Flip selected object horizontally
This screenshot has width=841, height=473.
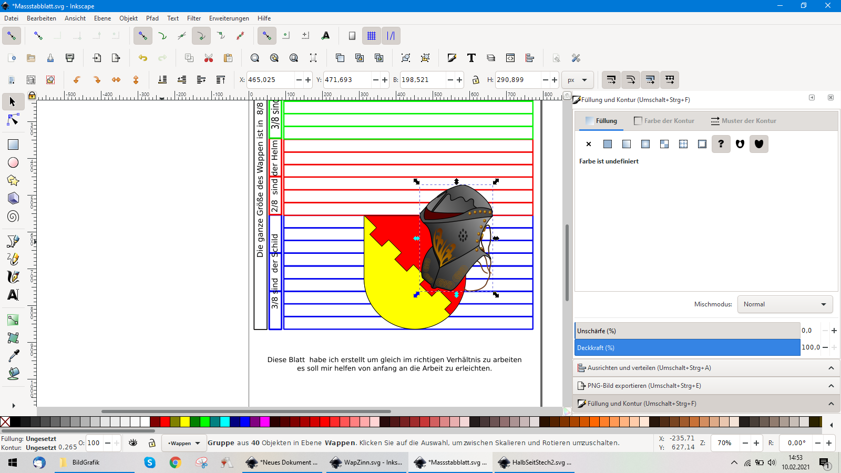[x=116, y=80]
